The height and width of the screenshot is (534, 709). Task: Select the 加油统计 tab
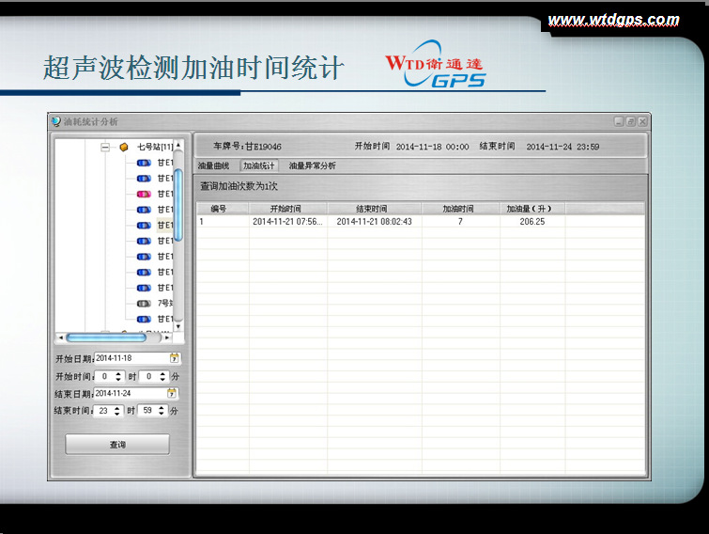(259, 165)
